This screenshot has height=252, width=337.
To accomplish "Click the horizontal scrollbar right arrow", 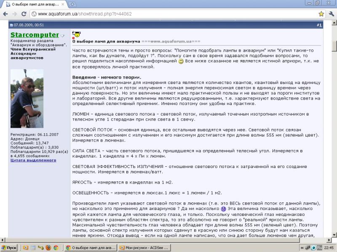I will click(x=329, y=240).
